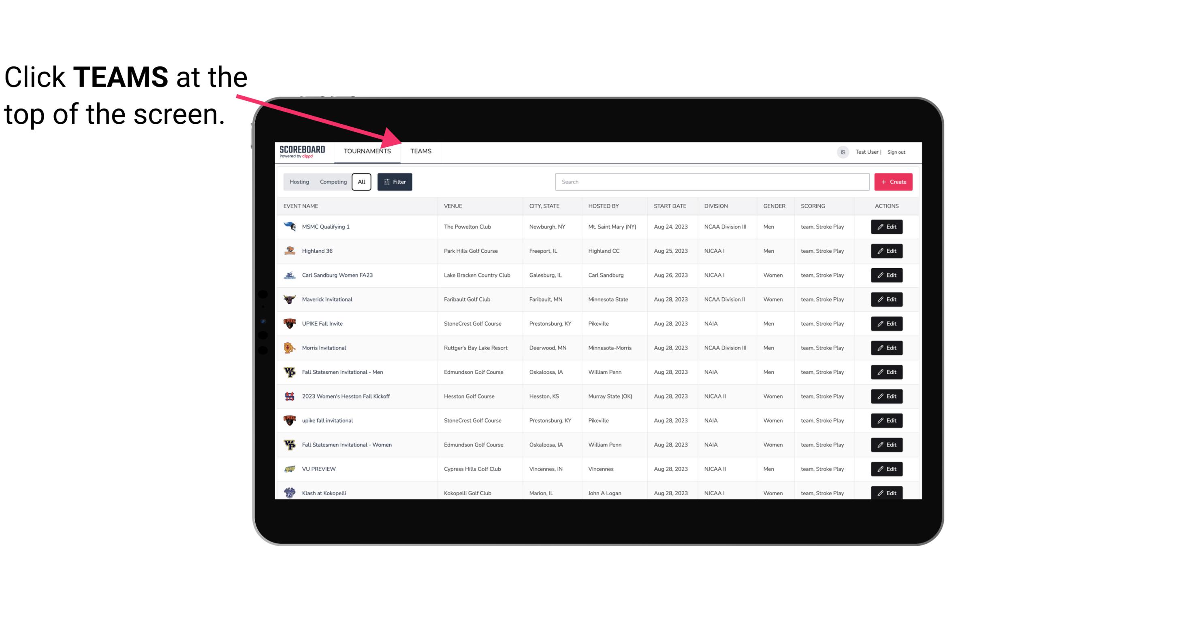Viewport: 1195px width, 642px height.
Task: Expand the Filter dropdown options
Action: pos(396,182)
